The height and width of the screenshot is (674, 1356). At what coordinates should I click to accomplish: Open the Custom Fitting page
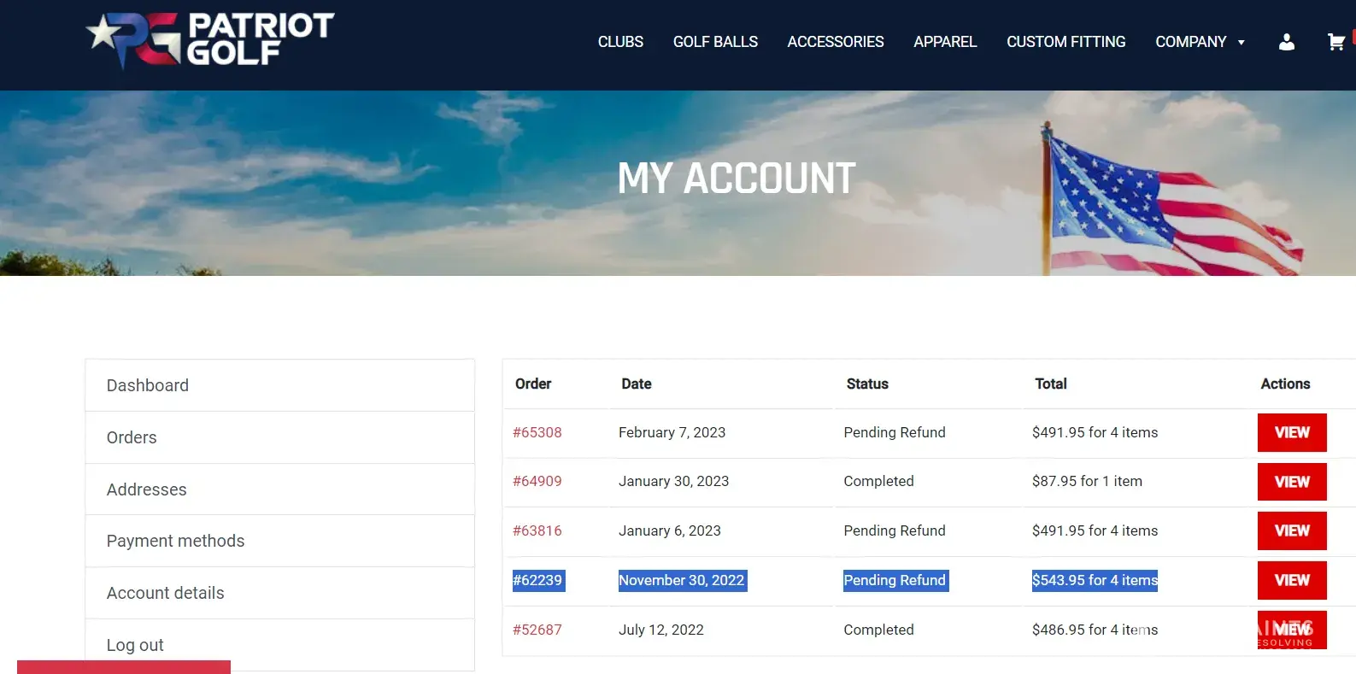1065,42
